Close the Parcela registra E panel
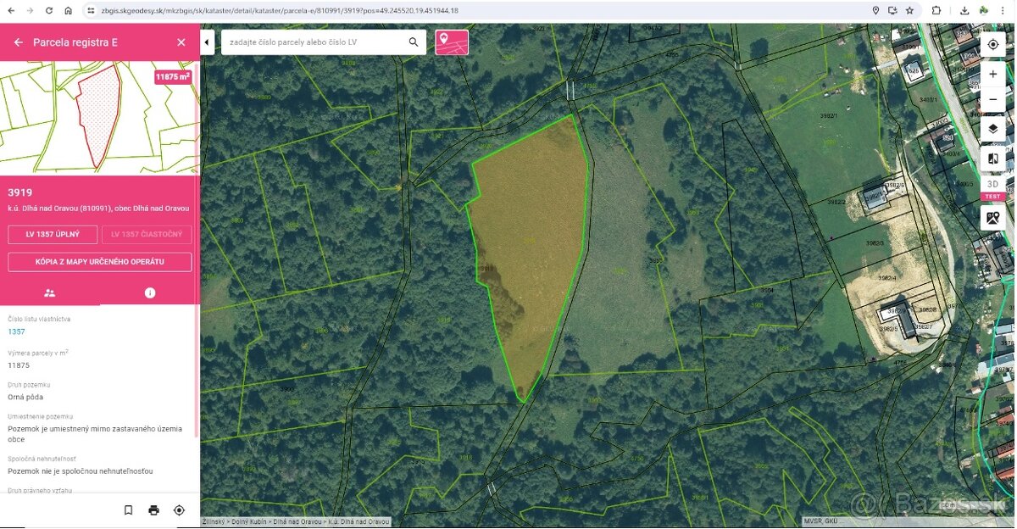 pos(181,42)
